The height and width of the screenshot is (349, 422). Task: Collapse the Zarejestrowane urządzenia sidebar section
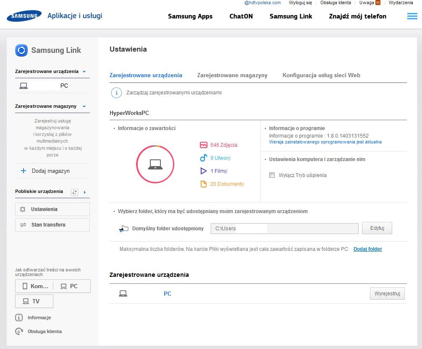84,72
